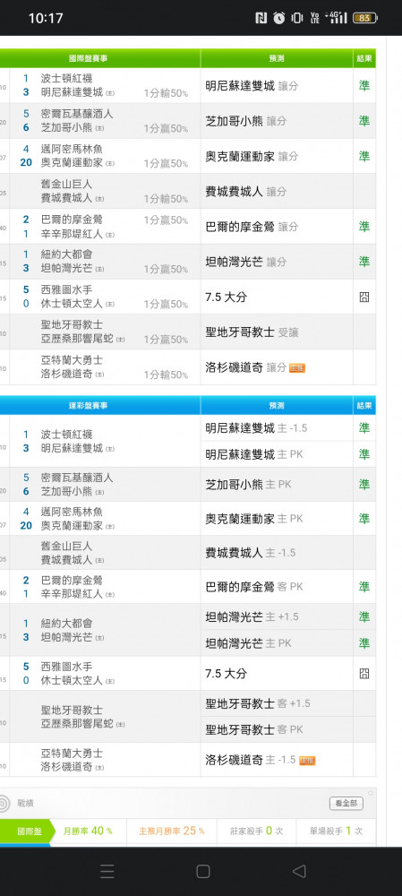The width and height of the screenshot is (402, 896).
Task: Tap the 準 result beside 巴爾的摩金鶯 客 PK
Action: 364,586
